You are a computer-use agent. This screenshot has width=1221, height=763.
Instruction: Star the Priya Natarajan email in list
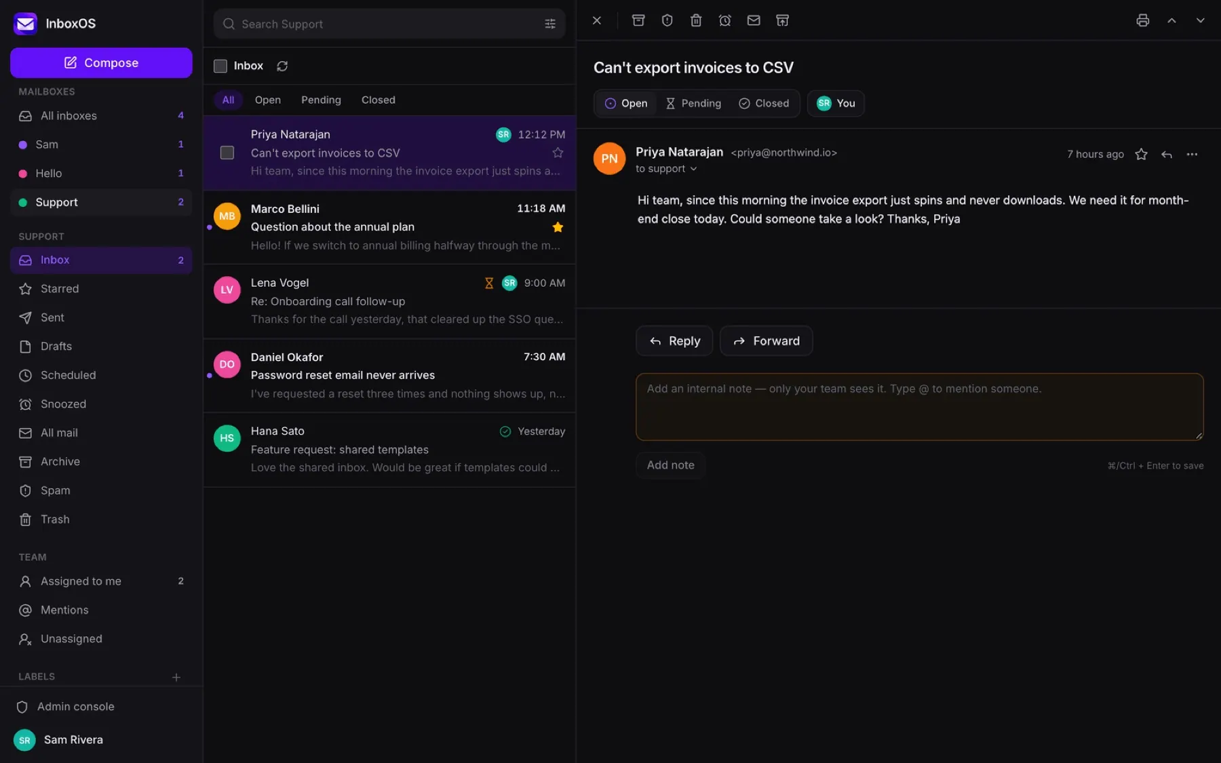(558, 153)
